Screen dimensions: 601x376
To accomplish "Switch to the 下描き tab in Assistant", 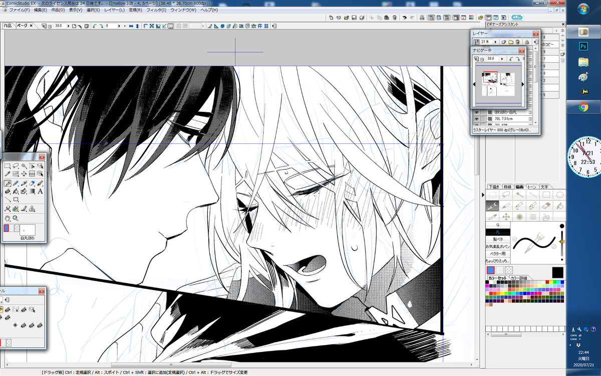I will click(x=494, y=186).
